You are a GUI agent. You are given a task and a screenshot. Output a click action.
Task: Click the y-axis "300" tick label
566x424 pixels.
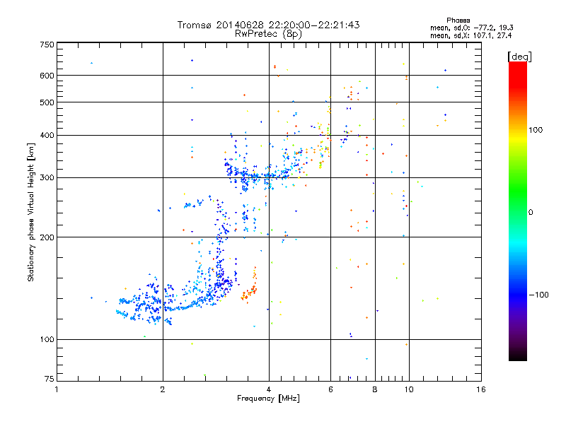[x=47, y=177]
